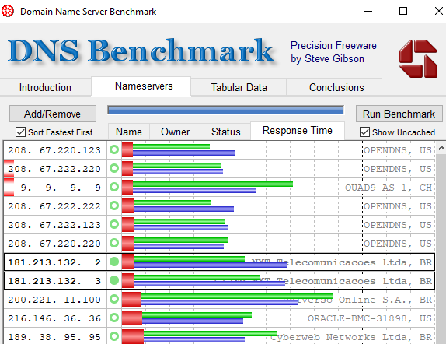Image resolution: width=446 pixels, height=344 pixels.
Task: Click the scrollbar up arrow
Action: (x=441, y=148)
